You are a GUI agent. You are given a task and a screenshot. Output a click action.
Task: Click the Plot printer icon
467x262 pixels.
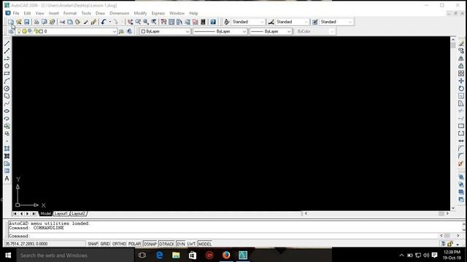[36, 22]
